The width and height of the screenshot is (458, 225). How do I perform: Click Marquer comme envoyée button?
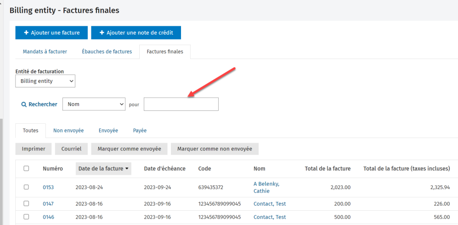(x=130, y=149)
